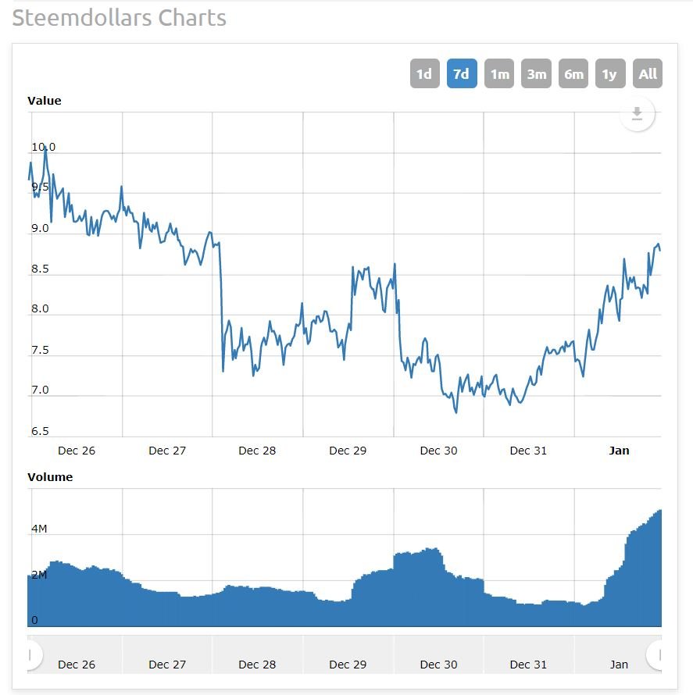Image resolution: width=693 pixels, height=695 pixels.
Task: Click the left range selector handle
Action: coord(30,654)
